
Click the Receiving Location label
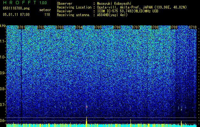pos(74,7)
